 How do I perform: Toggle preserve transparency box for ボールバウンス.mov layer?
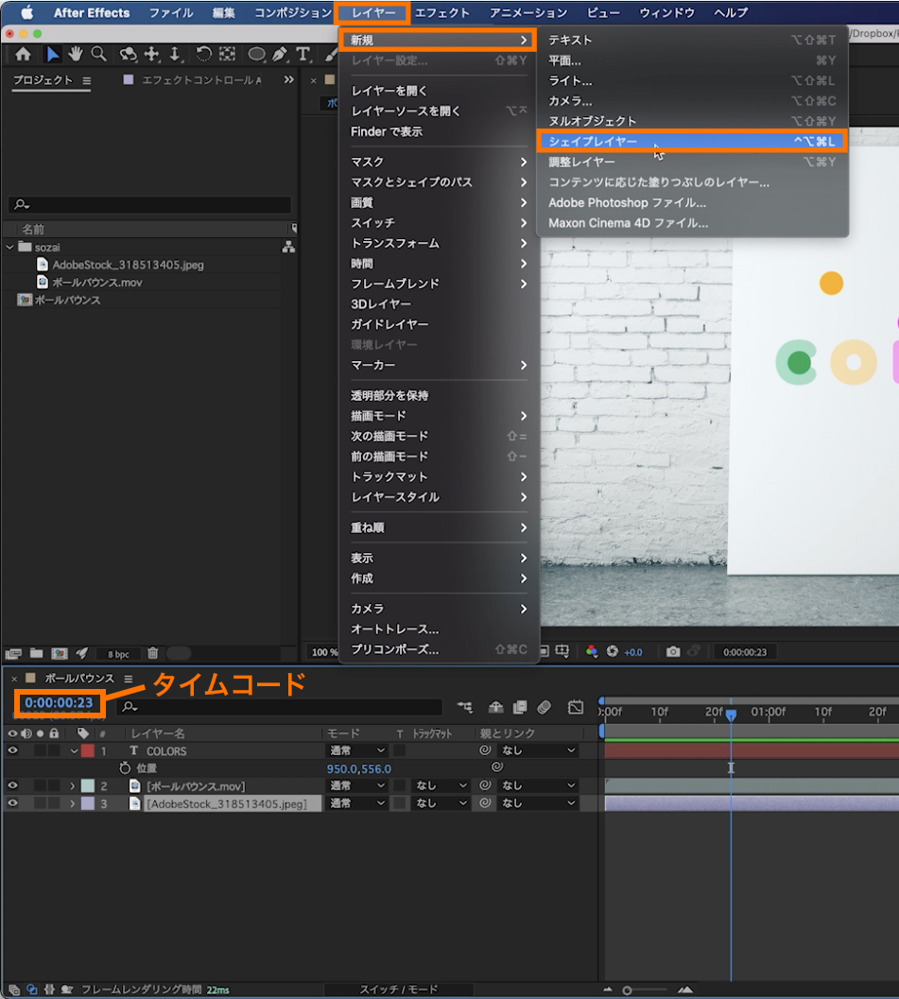click(x=400, y=785)
